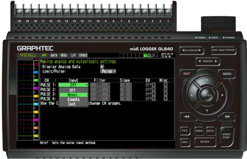Switch to the DATA tab
Viewport: 247px width, 159px height.
pyautogui.click(x=54, y=55)
